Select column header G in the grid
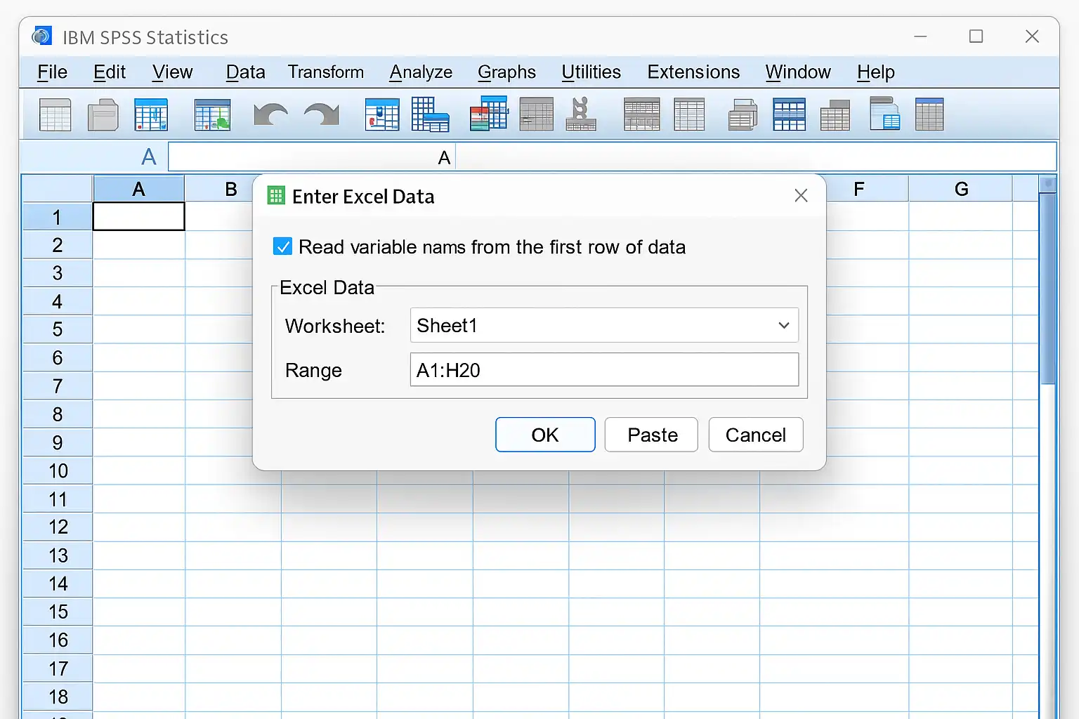Screen dimensions: 1079x719 [x=960, y=189]
